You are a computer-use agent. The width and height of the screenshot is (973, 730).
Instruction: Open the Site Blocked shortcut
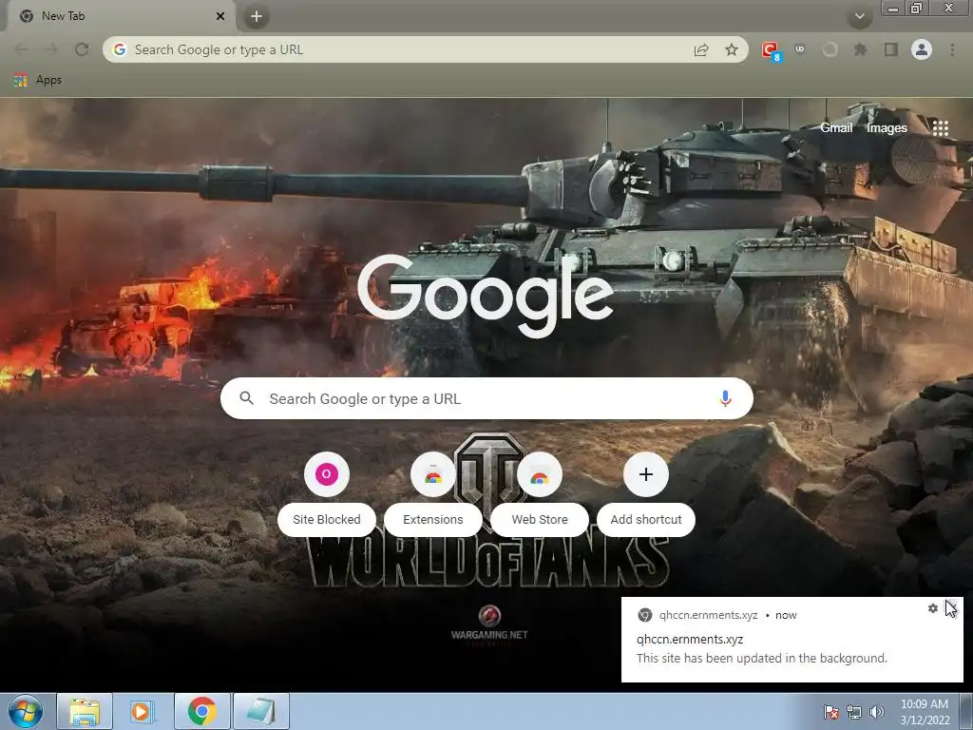(327, 493)
